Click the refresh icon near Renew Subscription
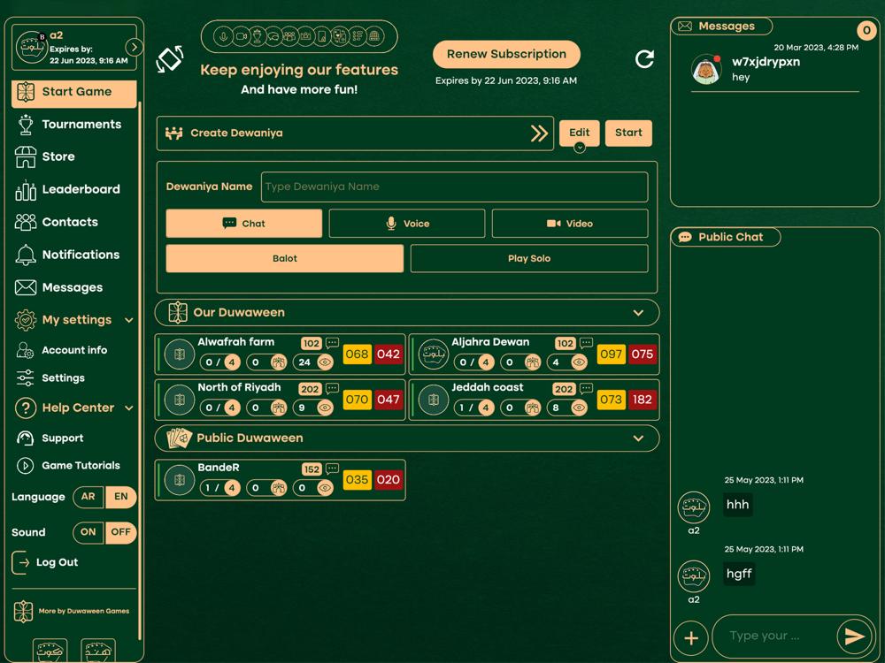Viewport: 885px width, 663px height. click(644, 58)
